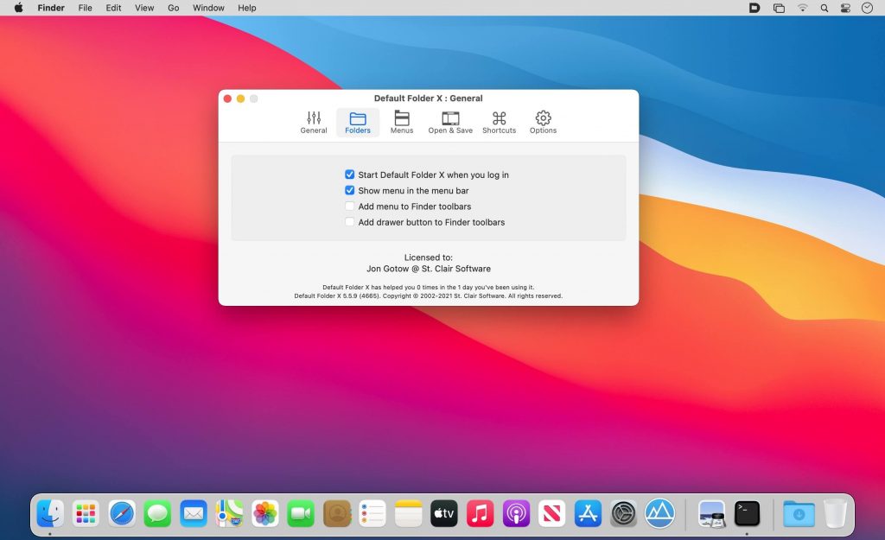Open the App Store from the Dock
The width and height of the screenshot is (885, 540).
(x=588, y=513)
